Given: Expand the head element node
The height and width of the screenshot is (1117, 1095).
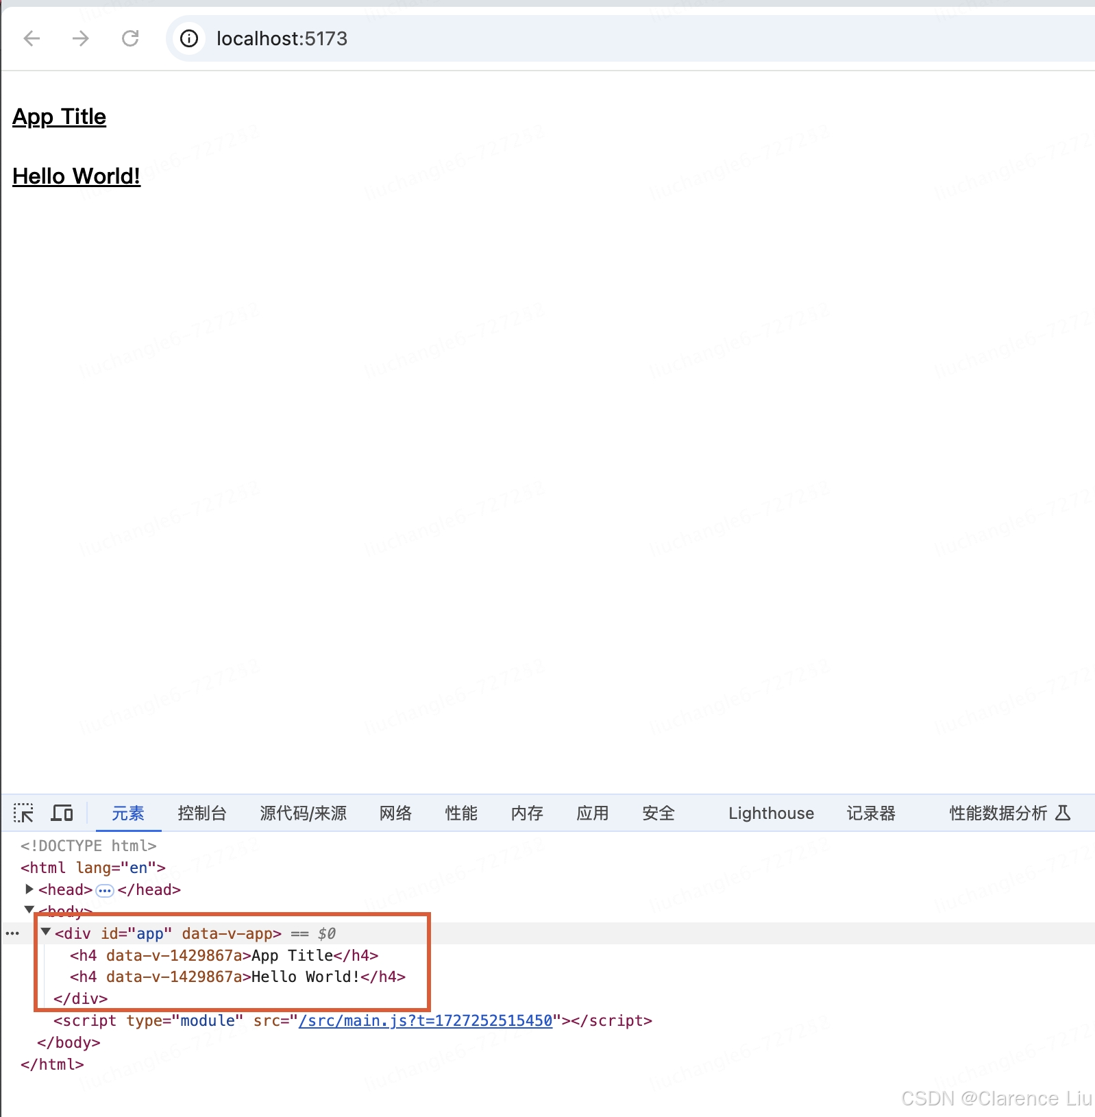Looking at the screenshot, I should click(x=29, y=889).
